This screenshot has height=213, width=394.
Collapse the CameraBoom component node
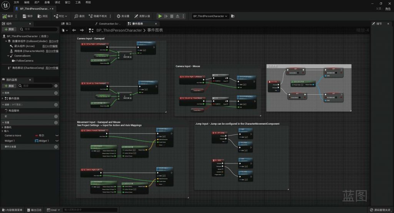(x=8, y=56)
